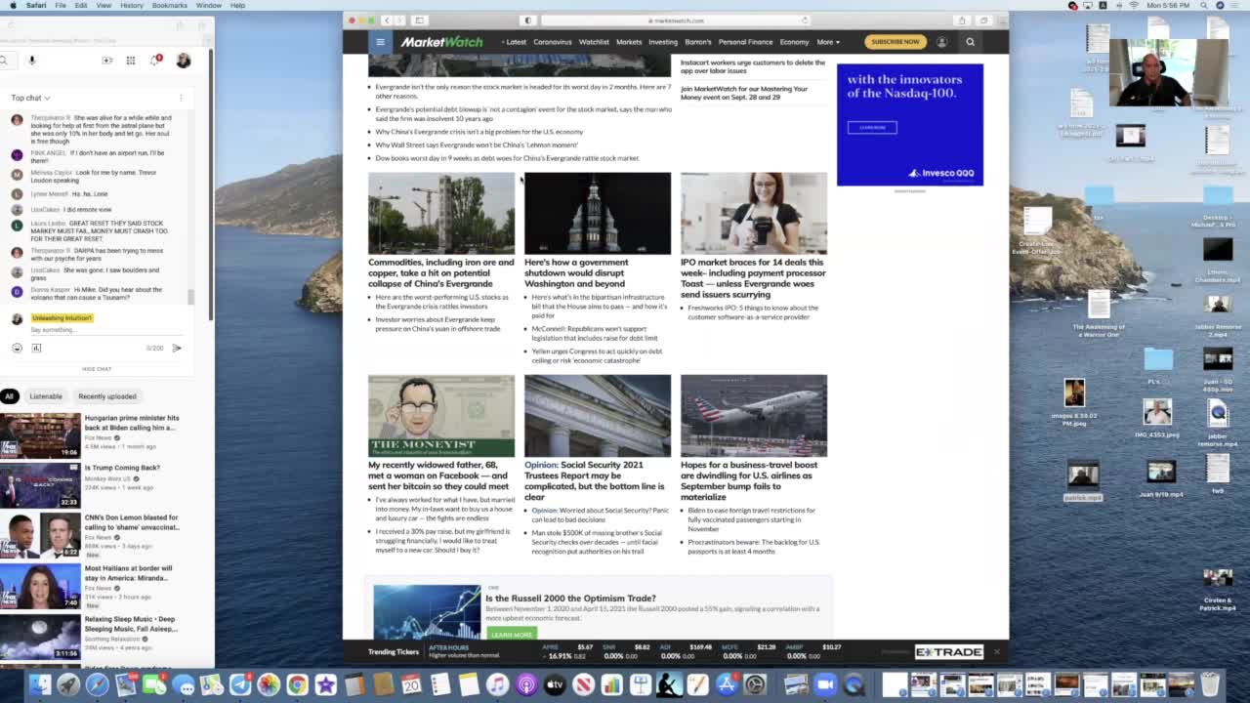Open the Bookmarks menu

pyautogui.click(x=170, y=5)
